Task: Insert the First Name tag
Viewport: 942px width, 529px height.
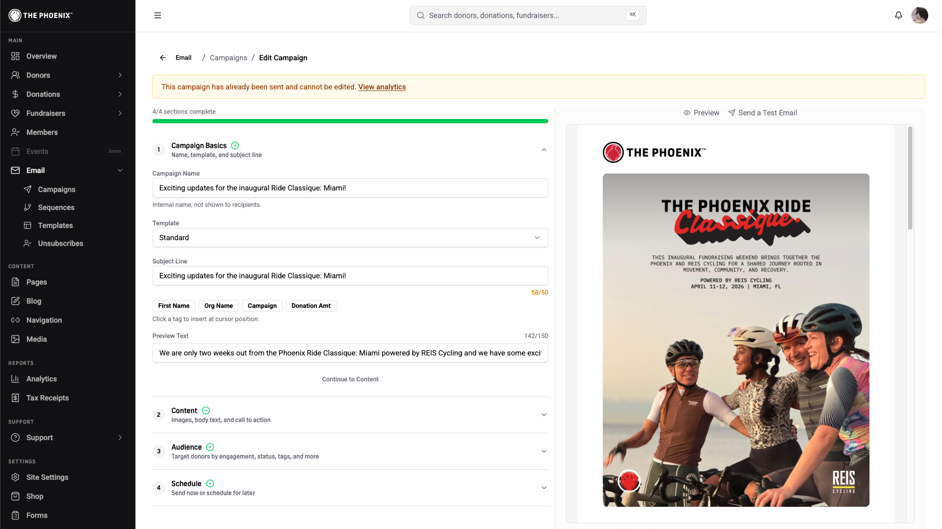Action: (x=174, y=306)
